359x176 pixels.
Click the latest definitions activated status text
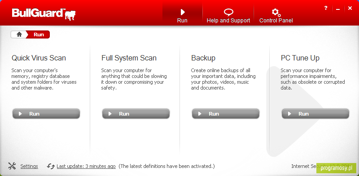pyautogui.click(x=166, y=167)
